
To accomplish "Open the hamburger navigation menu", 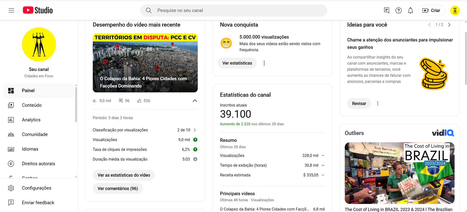I will 11,11.
